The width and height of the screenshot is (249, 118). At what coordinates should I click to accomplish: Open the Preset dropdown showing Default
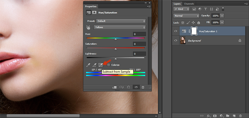(x=121, y=21)
